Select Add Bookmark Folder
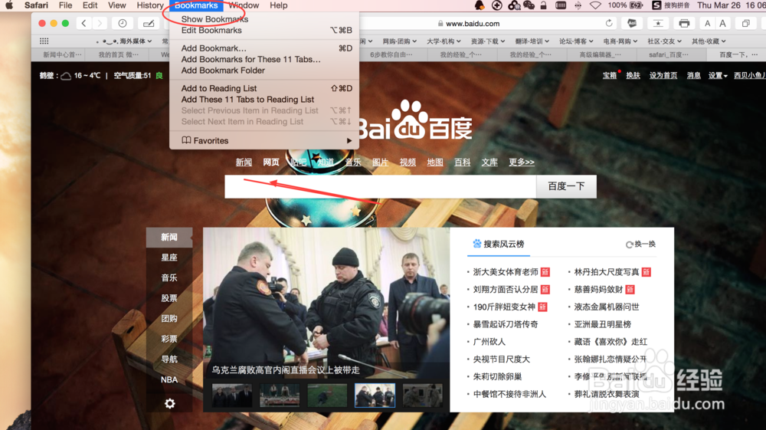The width and height of the screenshot is (766, 430). coord(264,71)
